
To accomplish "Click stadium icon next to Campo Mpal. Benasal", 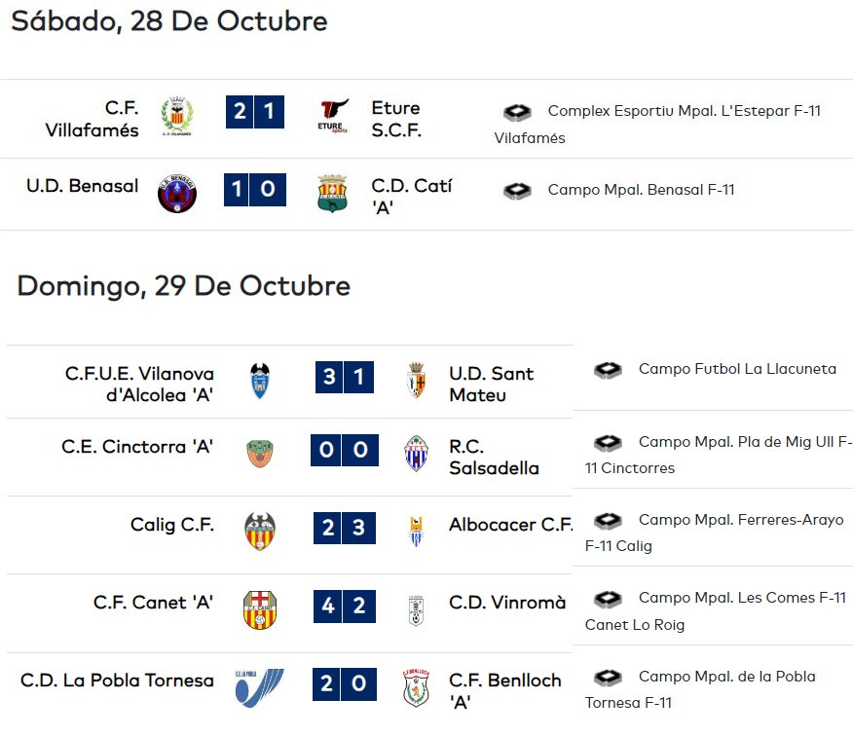I will (x=517, y=191).
